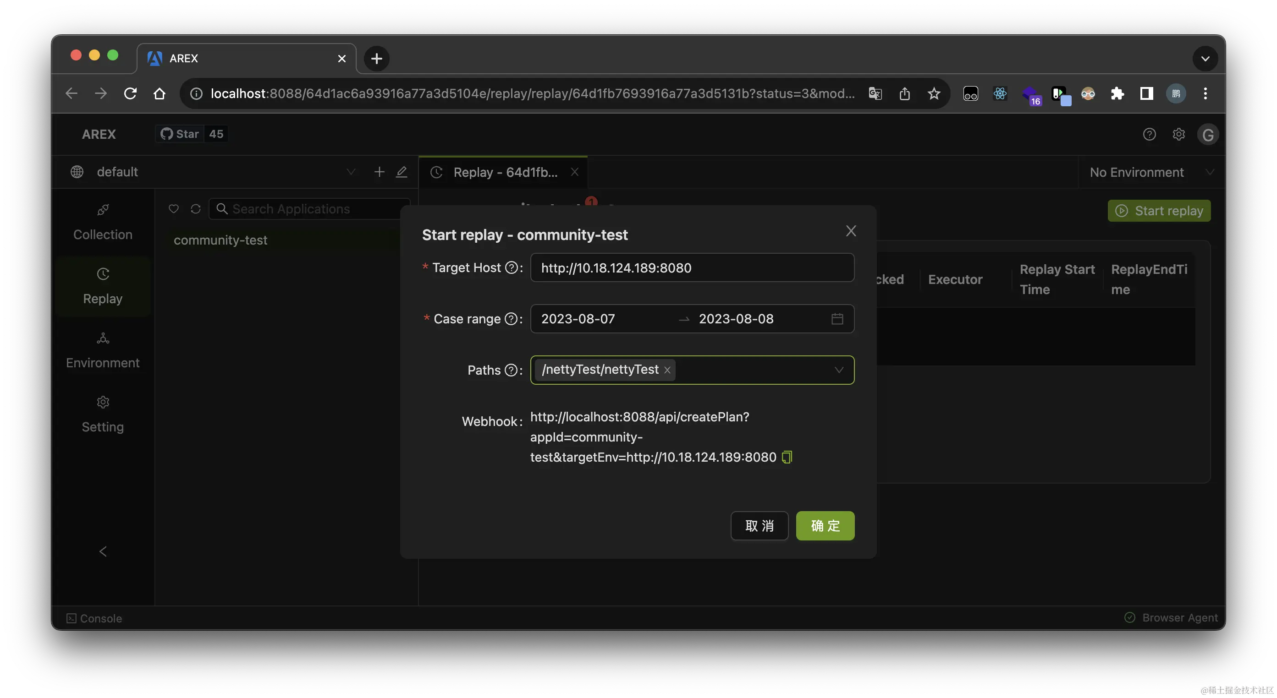Click the Target Host help icon
Image resolution: width=1277 pixels, height=698 pixels.
[511, 267]
